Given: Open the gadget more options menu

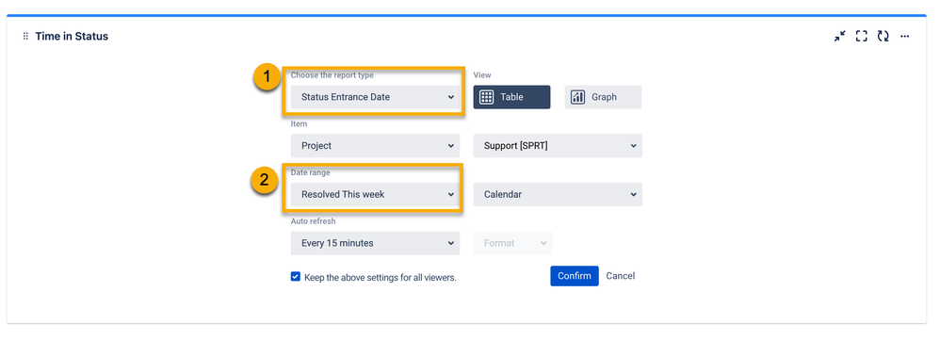Looking at the screenshot, I should (904, 37).
